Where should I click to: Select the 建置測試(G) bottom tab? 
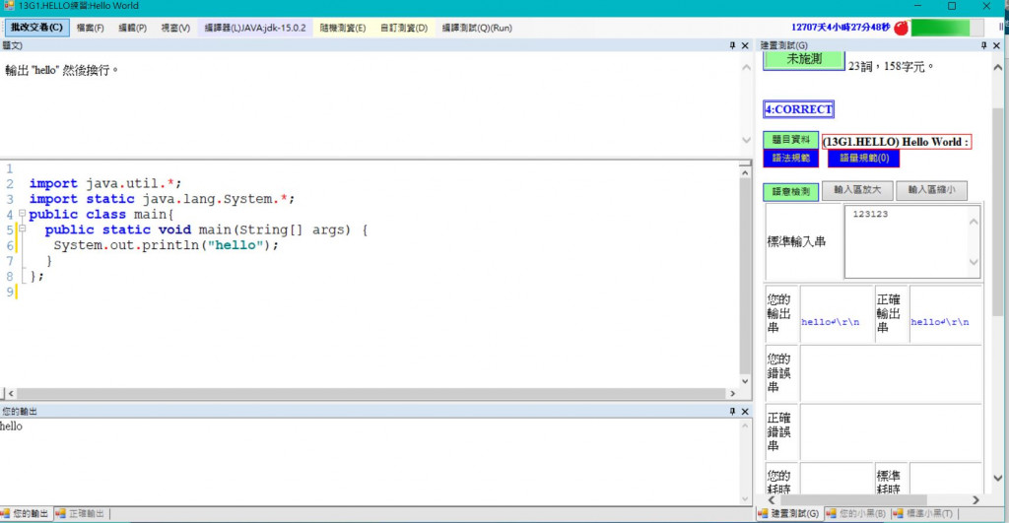[789, 513]
